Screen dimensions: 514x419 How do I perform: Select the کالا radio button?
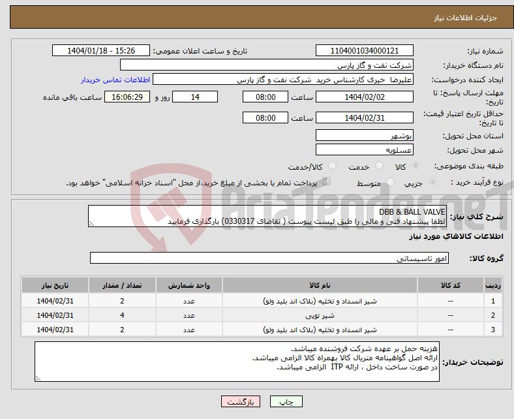tap(416, 166)
